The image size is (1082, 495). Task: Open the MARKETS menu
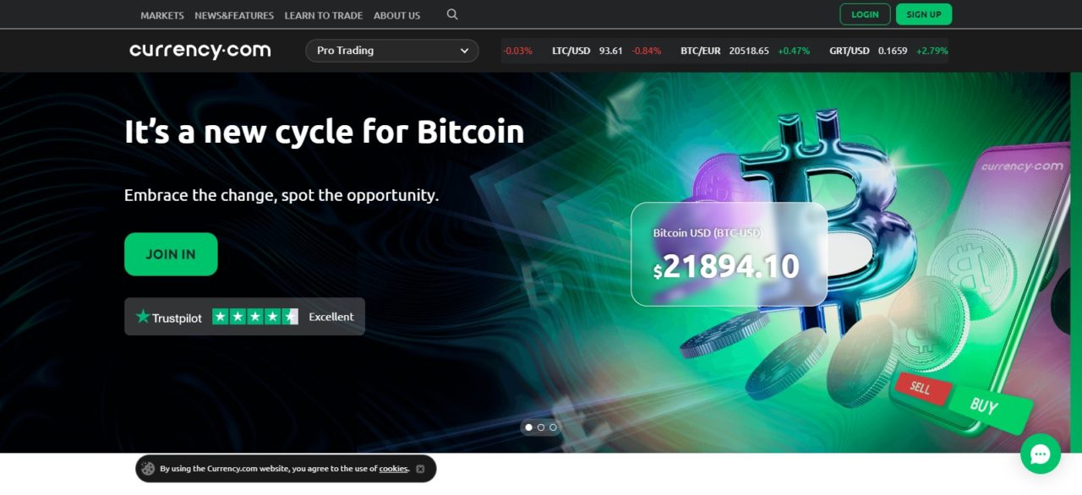point(162,15)
